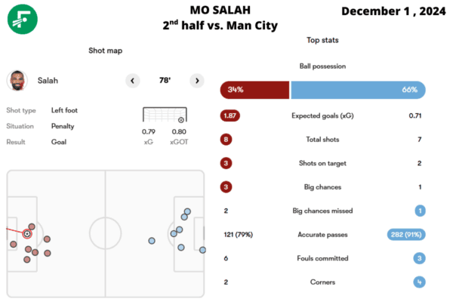Go to the previous shot with left chevron
Screen dimensions: 453x302
[133, 81]
